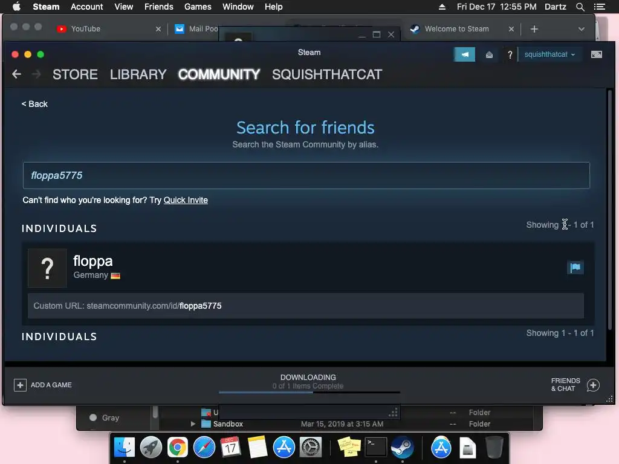Open Notes from the Dock
This screenshot has width=619, height=464.
click(x=258, y=448)
